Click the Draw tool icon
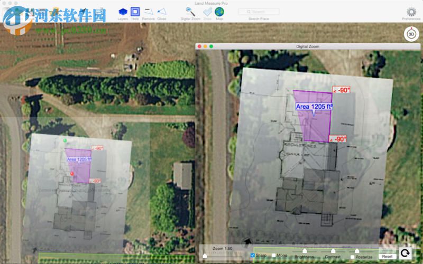Screen dimensions: 423x264 click(207, 12)
